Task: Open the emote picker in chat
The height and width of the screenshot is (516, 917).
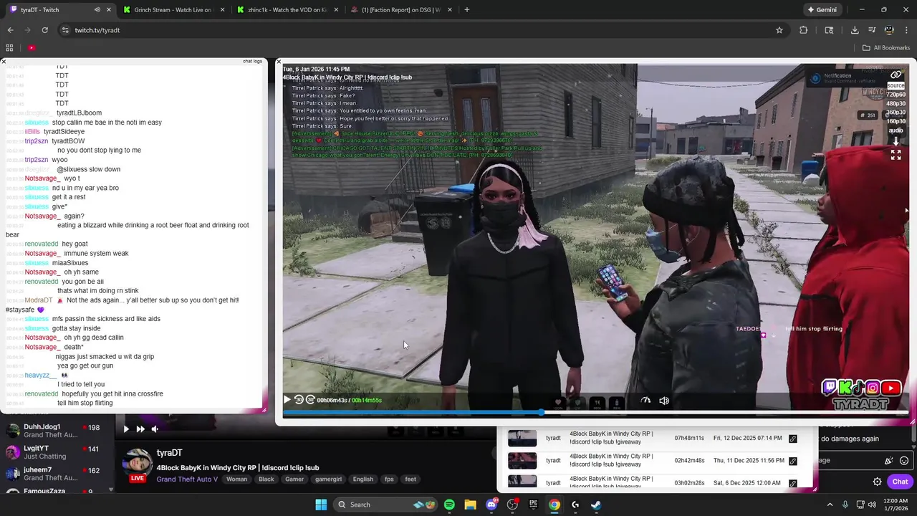Action: pos(904,461)
